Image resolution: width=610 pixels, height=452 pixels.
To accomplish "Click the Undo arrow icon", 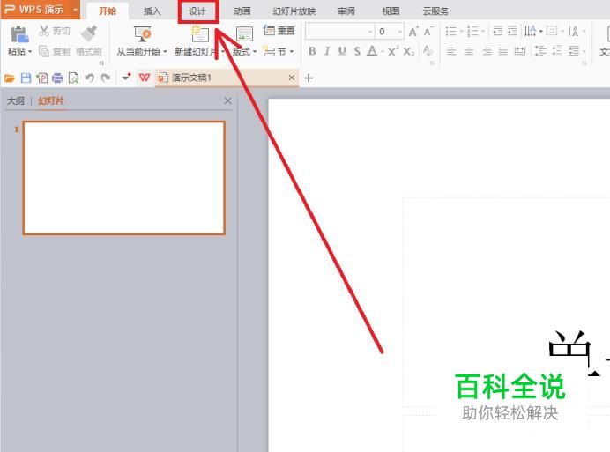I will pyautogui.click(x=90, y=78).
